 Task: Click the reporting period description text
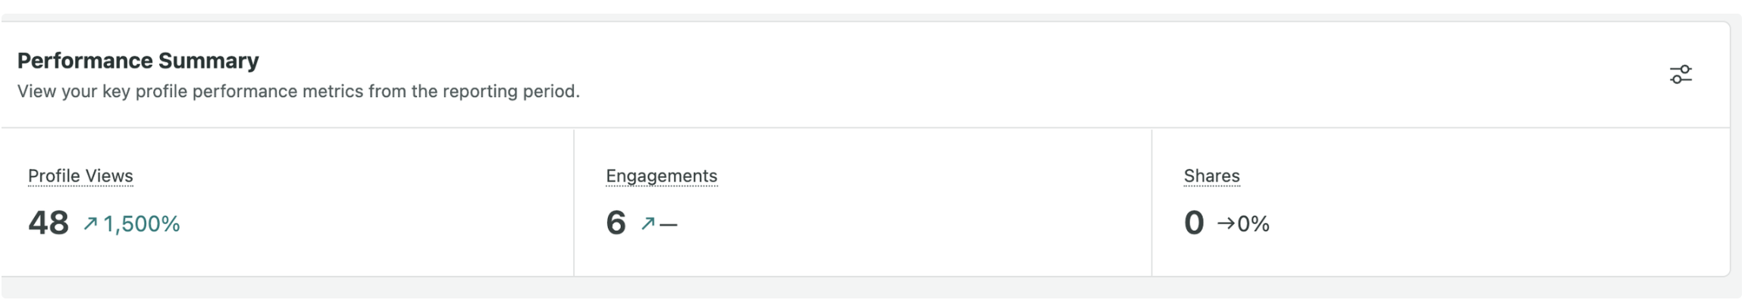coord(299,92)
